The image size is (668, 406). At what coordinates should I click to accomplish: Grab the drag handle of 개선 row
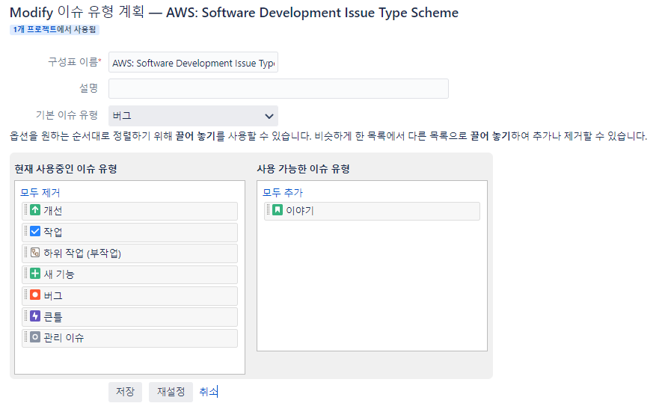tap(25, 209)
